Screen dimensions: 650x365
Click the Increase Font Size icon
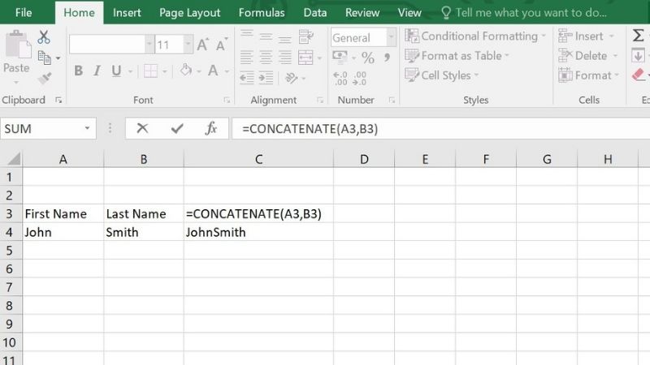click(x=204, y=45)
